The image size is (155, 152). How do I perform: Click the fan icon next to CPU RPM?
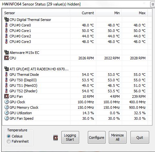tap(6, 58)
